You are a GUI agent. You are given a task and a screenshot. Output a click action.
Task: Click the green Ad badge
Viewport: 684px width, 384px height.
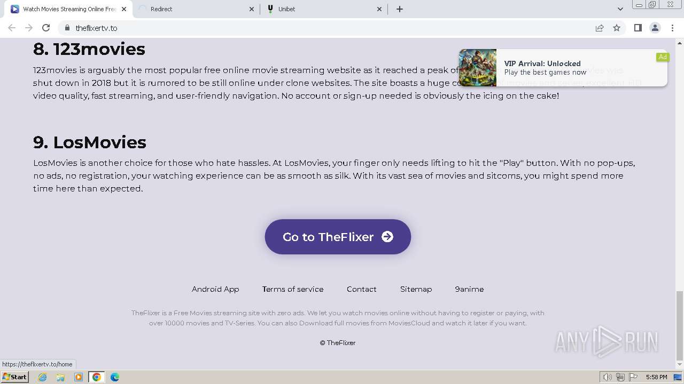click(x=662, y=57)
